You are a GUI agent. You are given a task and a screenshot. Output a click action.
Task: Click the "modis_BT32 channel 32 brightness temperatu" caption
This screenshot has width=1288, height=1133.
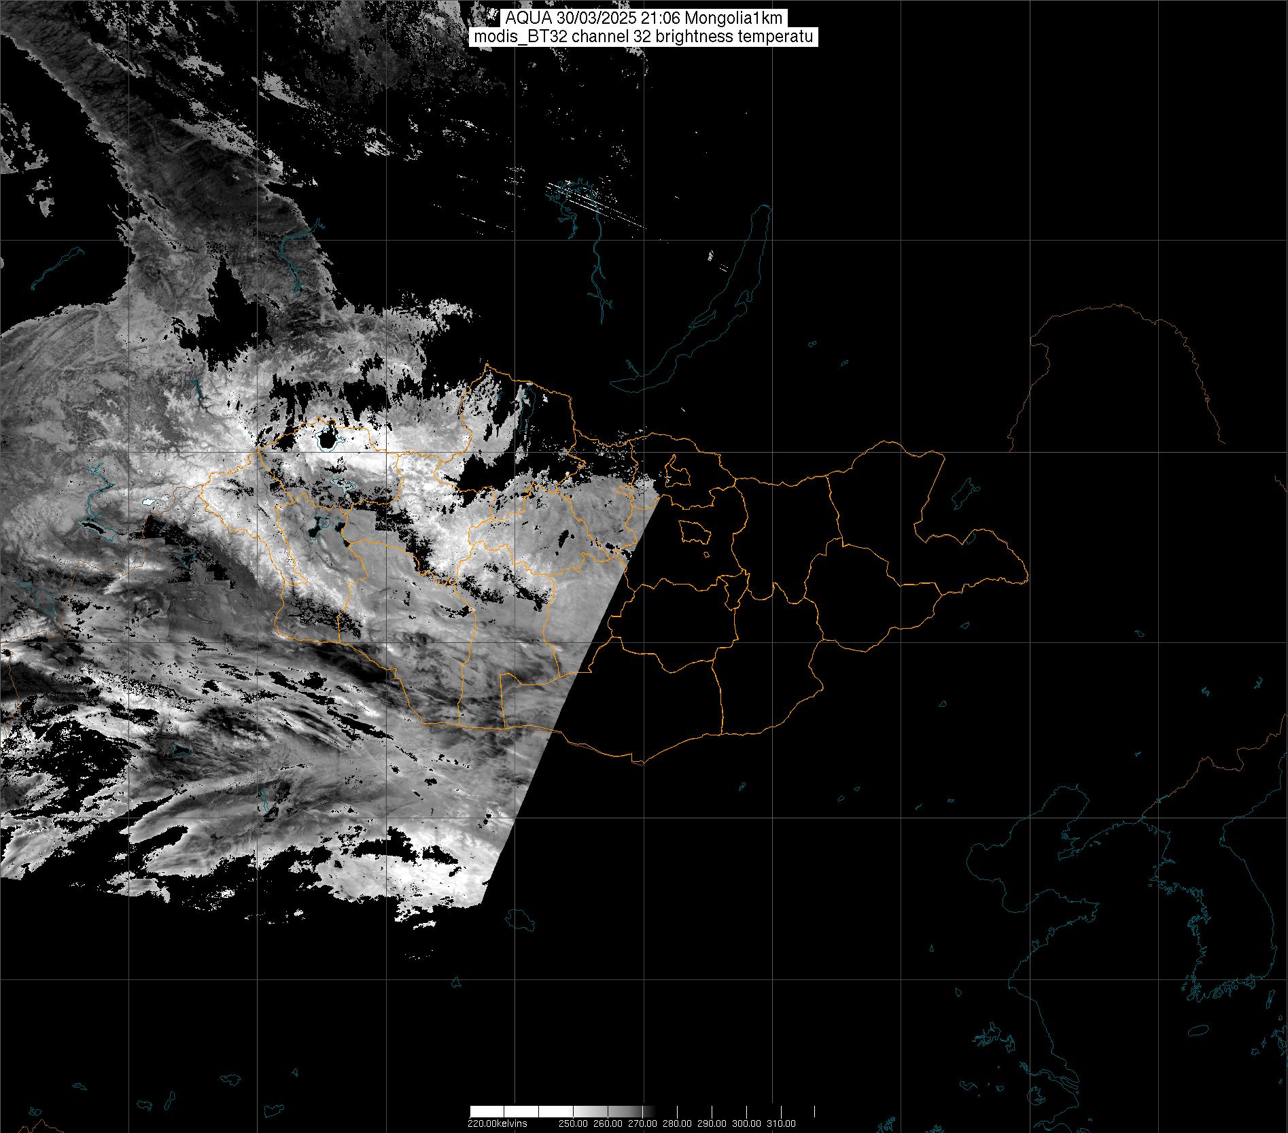click(643, 37)
